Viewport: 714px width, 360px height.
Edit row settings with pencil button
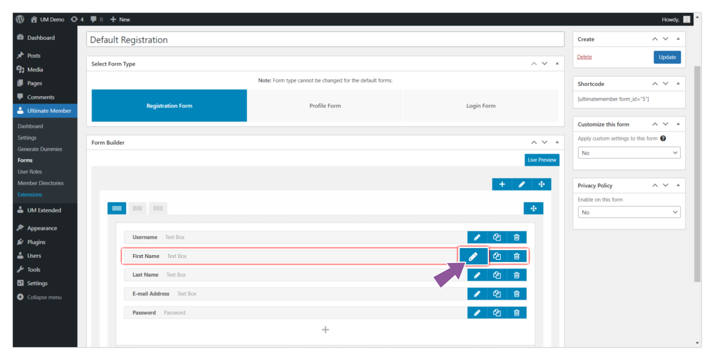522,184
